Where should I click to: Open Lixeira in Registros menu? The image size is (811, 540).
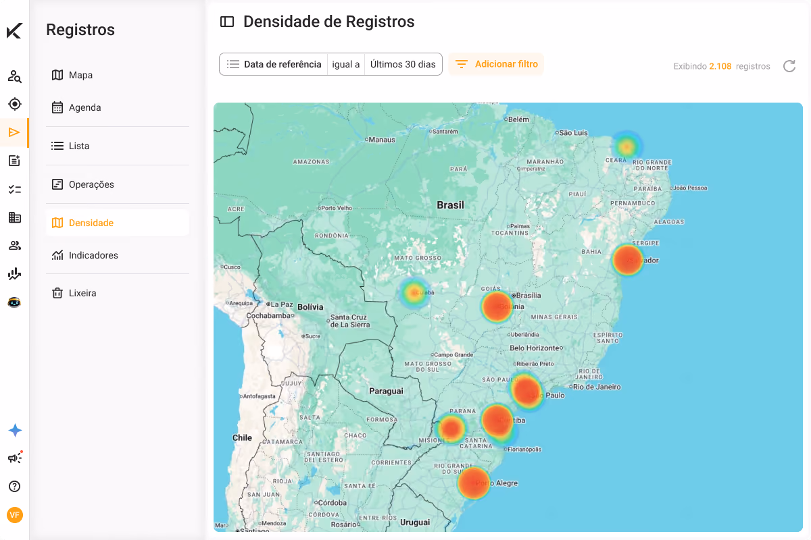click(x=118, y=293)
